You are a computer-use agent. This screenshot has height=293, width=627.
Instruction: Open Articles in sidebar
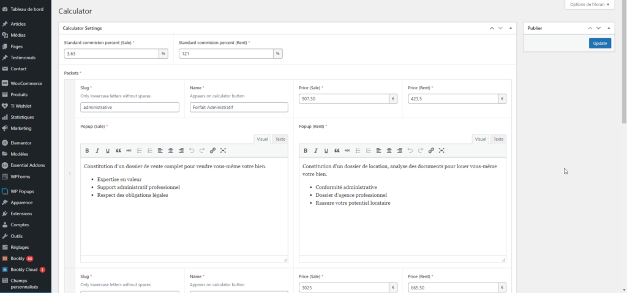26,24
